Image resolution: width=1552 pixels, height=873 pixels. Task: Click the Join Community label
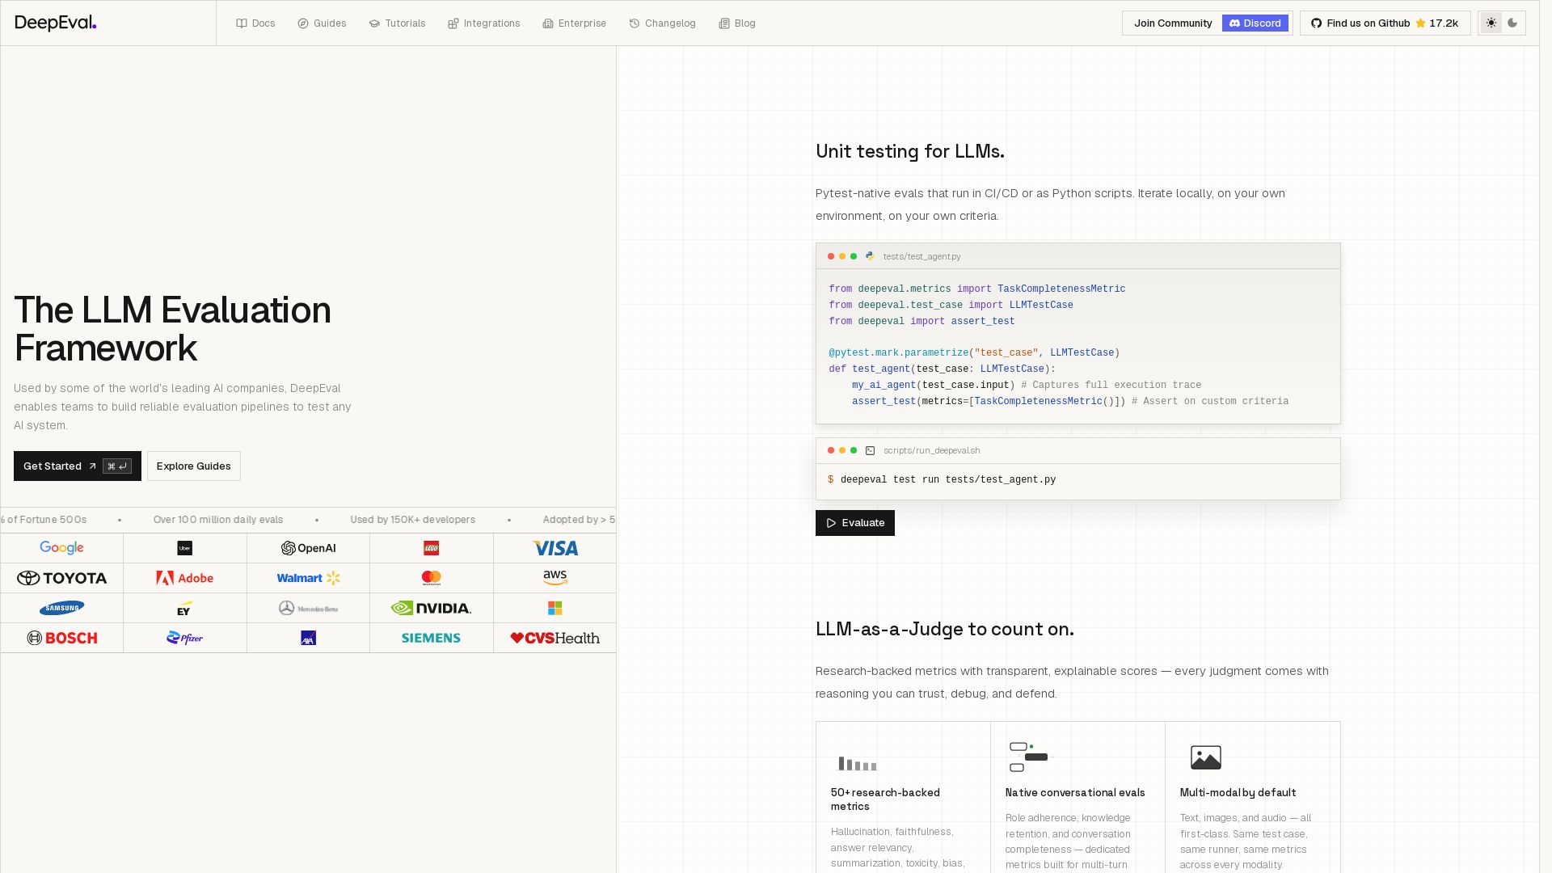1173,23
